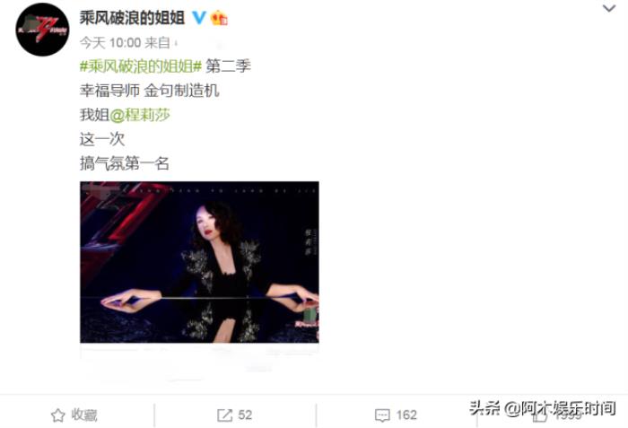Open the #乘风破浪的姐姐# hashtag topic

tap(141, 66)
